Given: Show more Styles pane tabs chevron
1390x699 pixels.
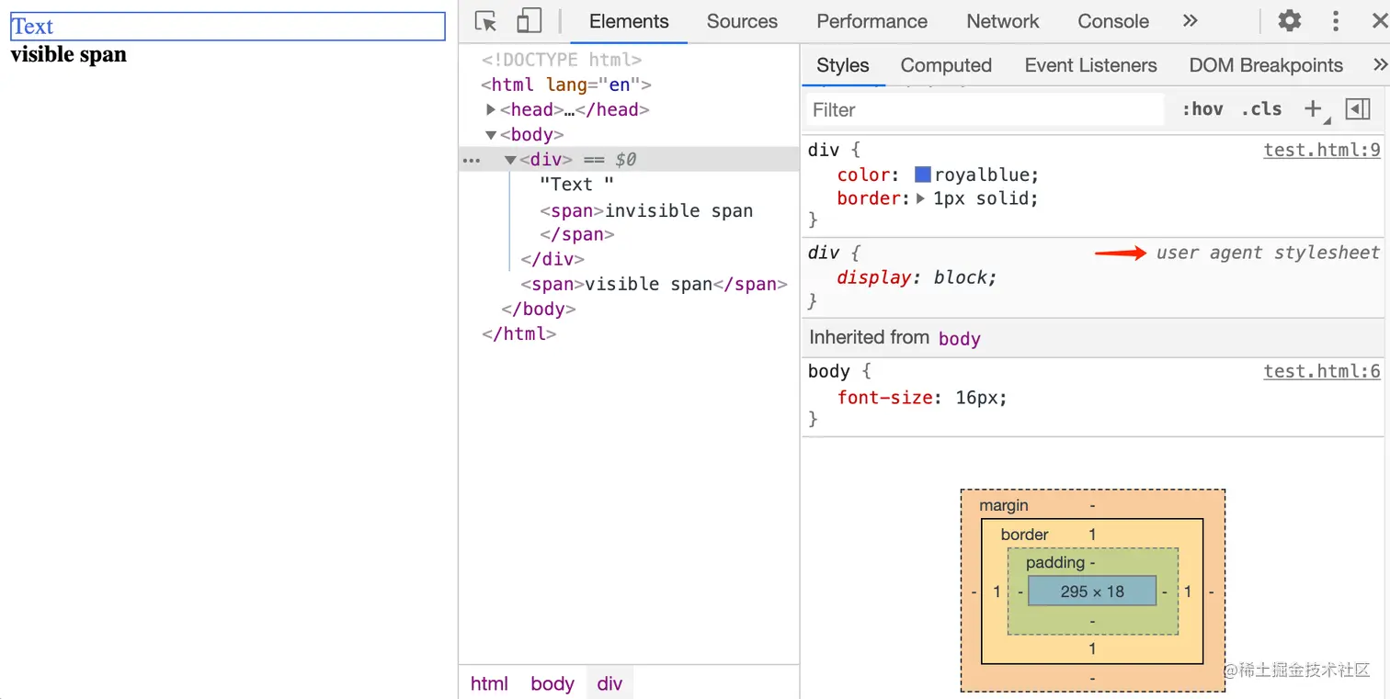Looking at the screenshot, I should click(x=1379, y=64).
